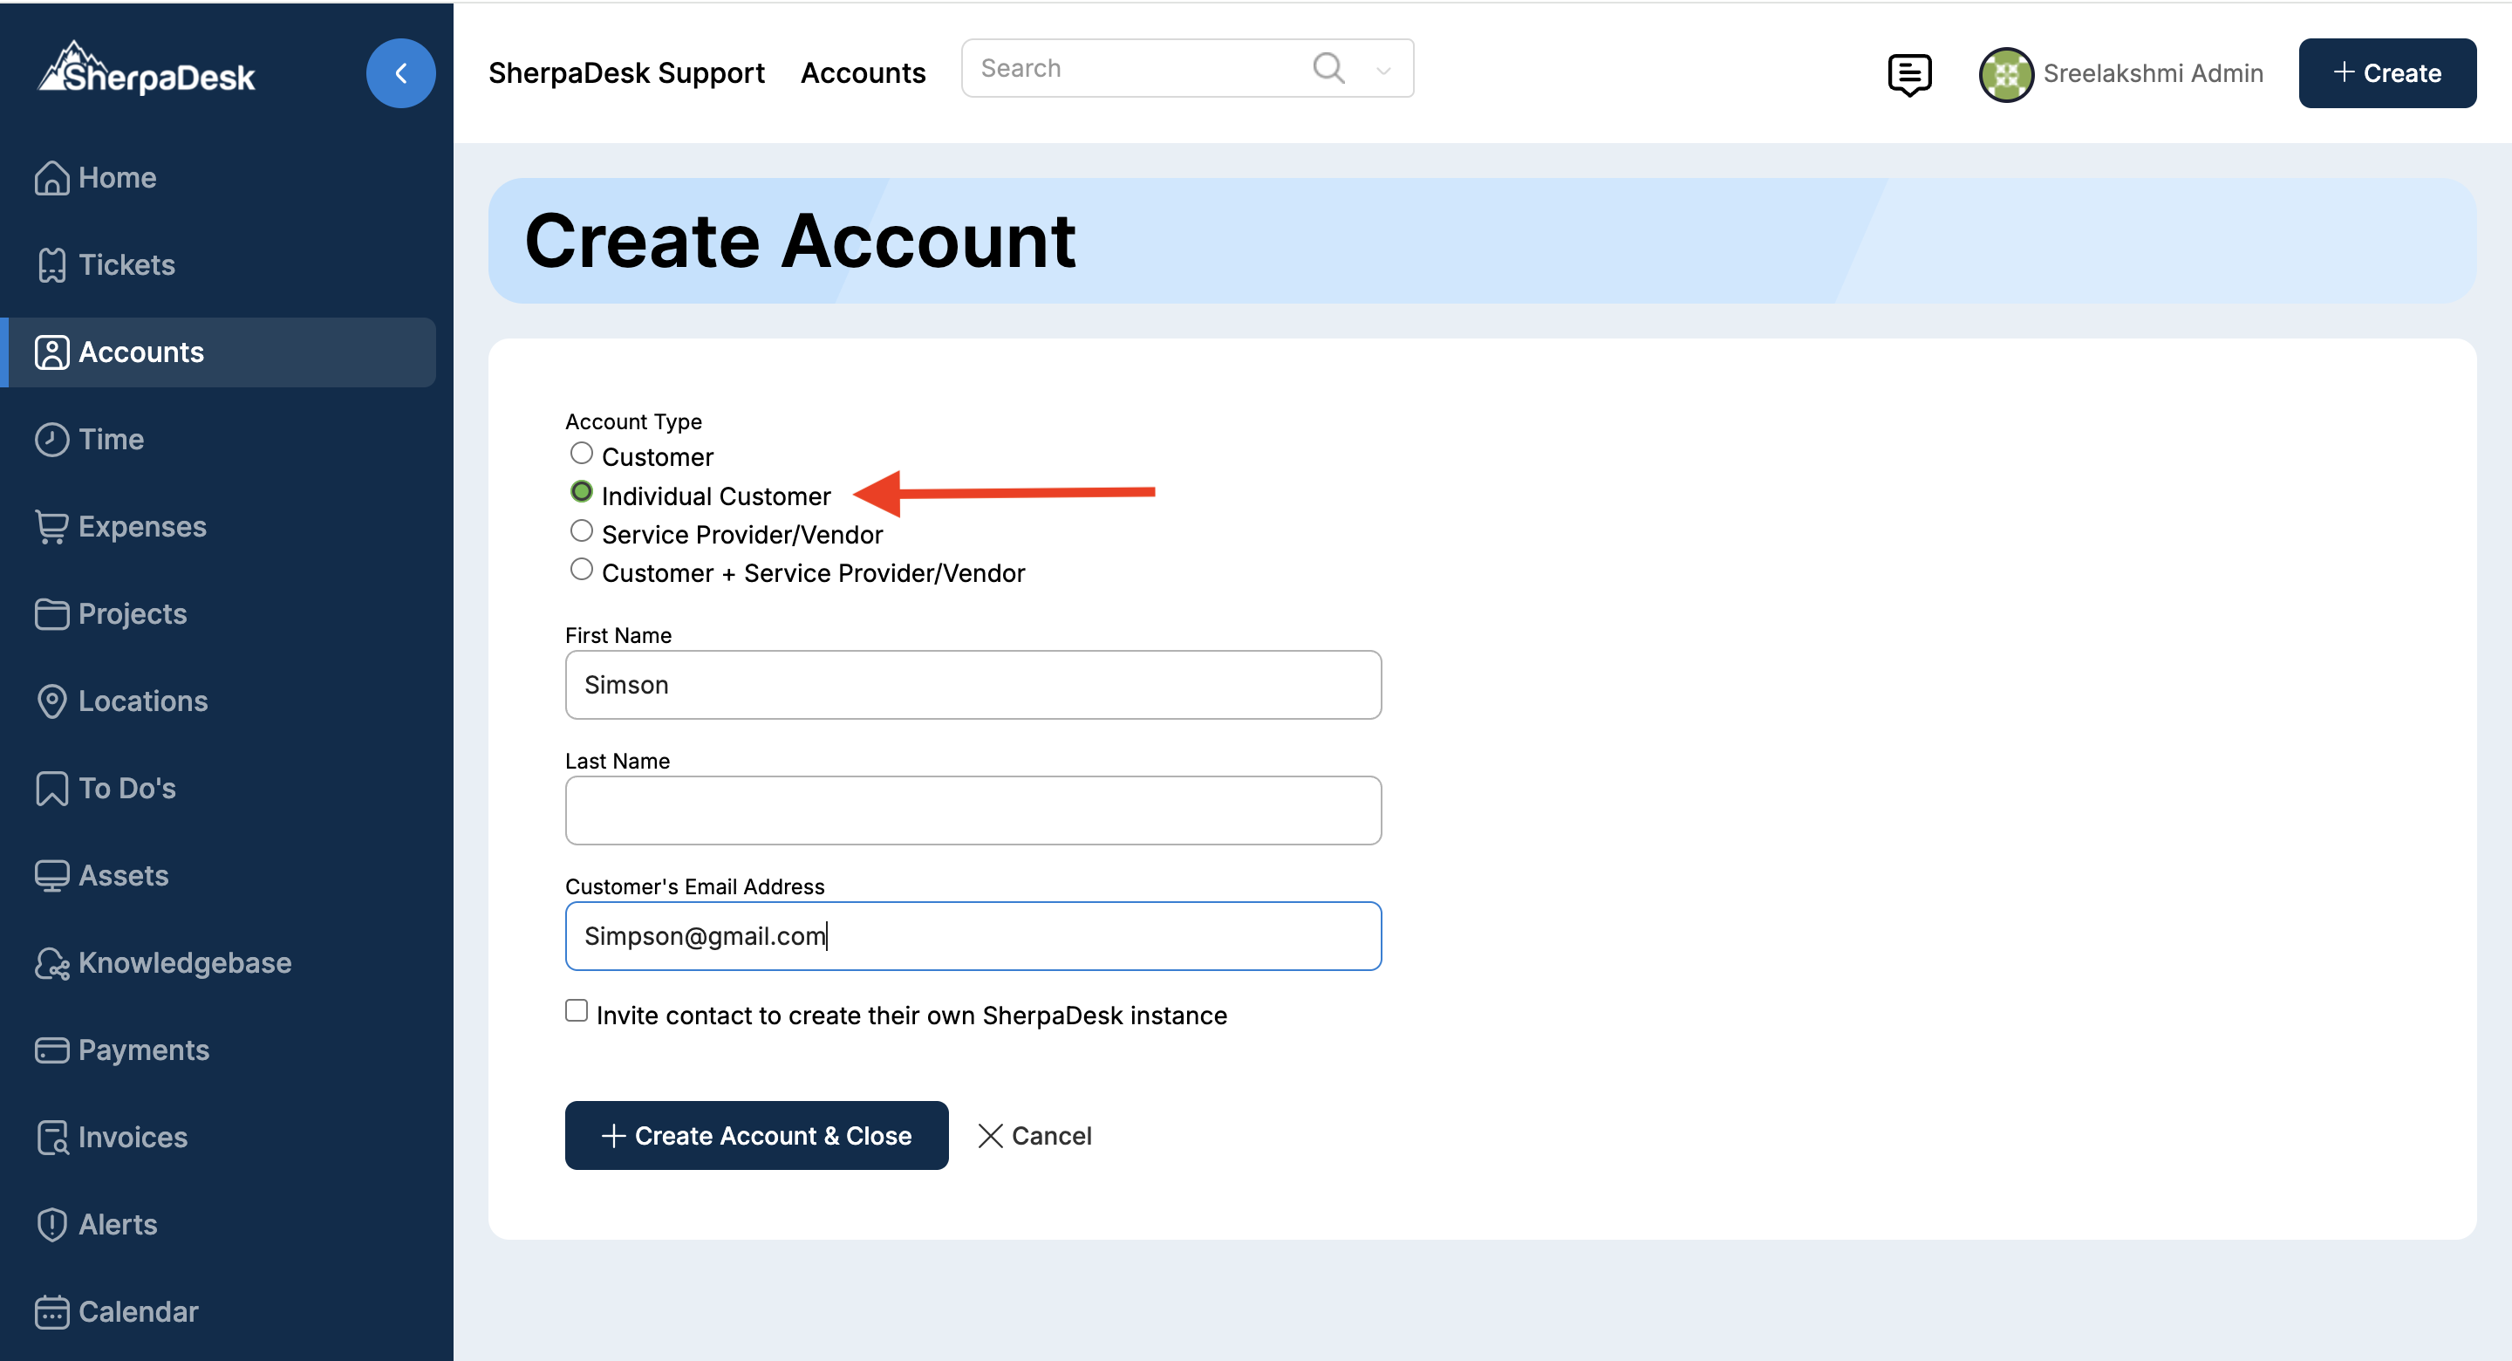Choose Customer + Service Provider/Vendor option
The image size is (2512, 1361).
(x=581, y=570)
